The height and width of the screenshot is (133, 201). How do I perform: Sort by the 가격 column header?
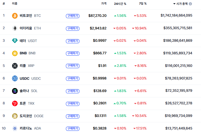(104, 4)
